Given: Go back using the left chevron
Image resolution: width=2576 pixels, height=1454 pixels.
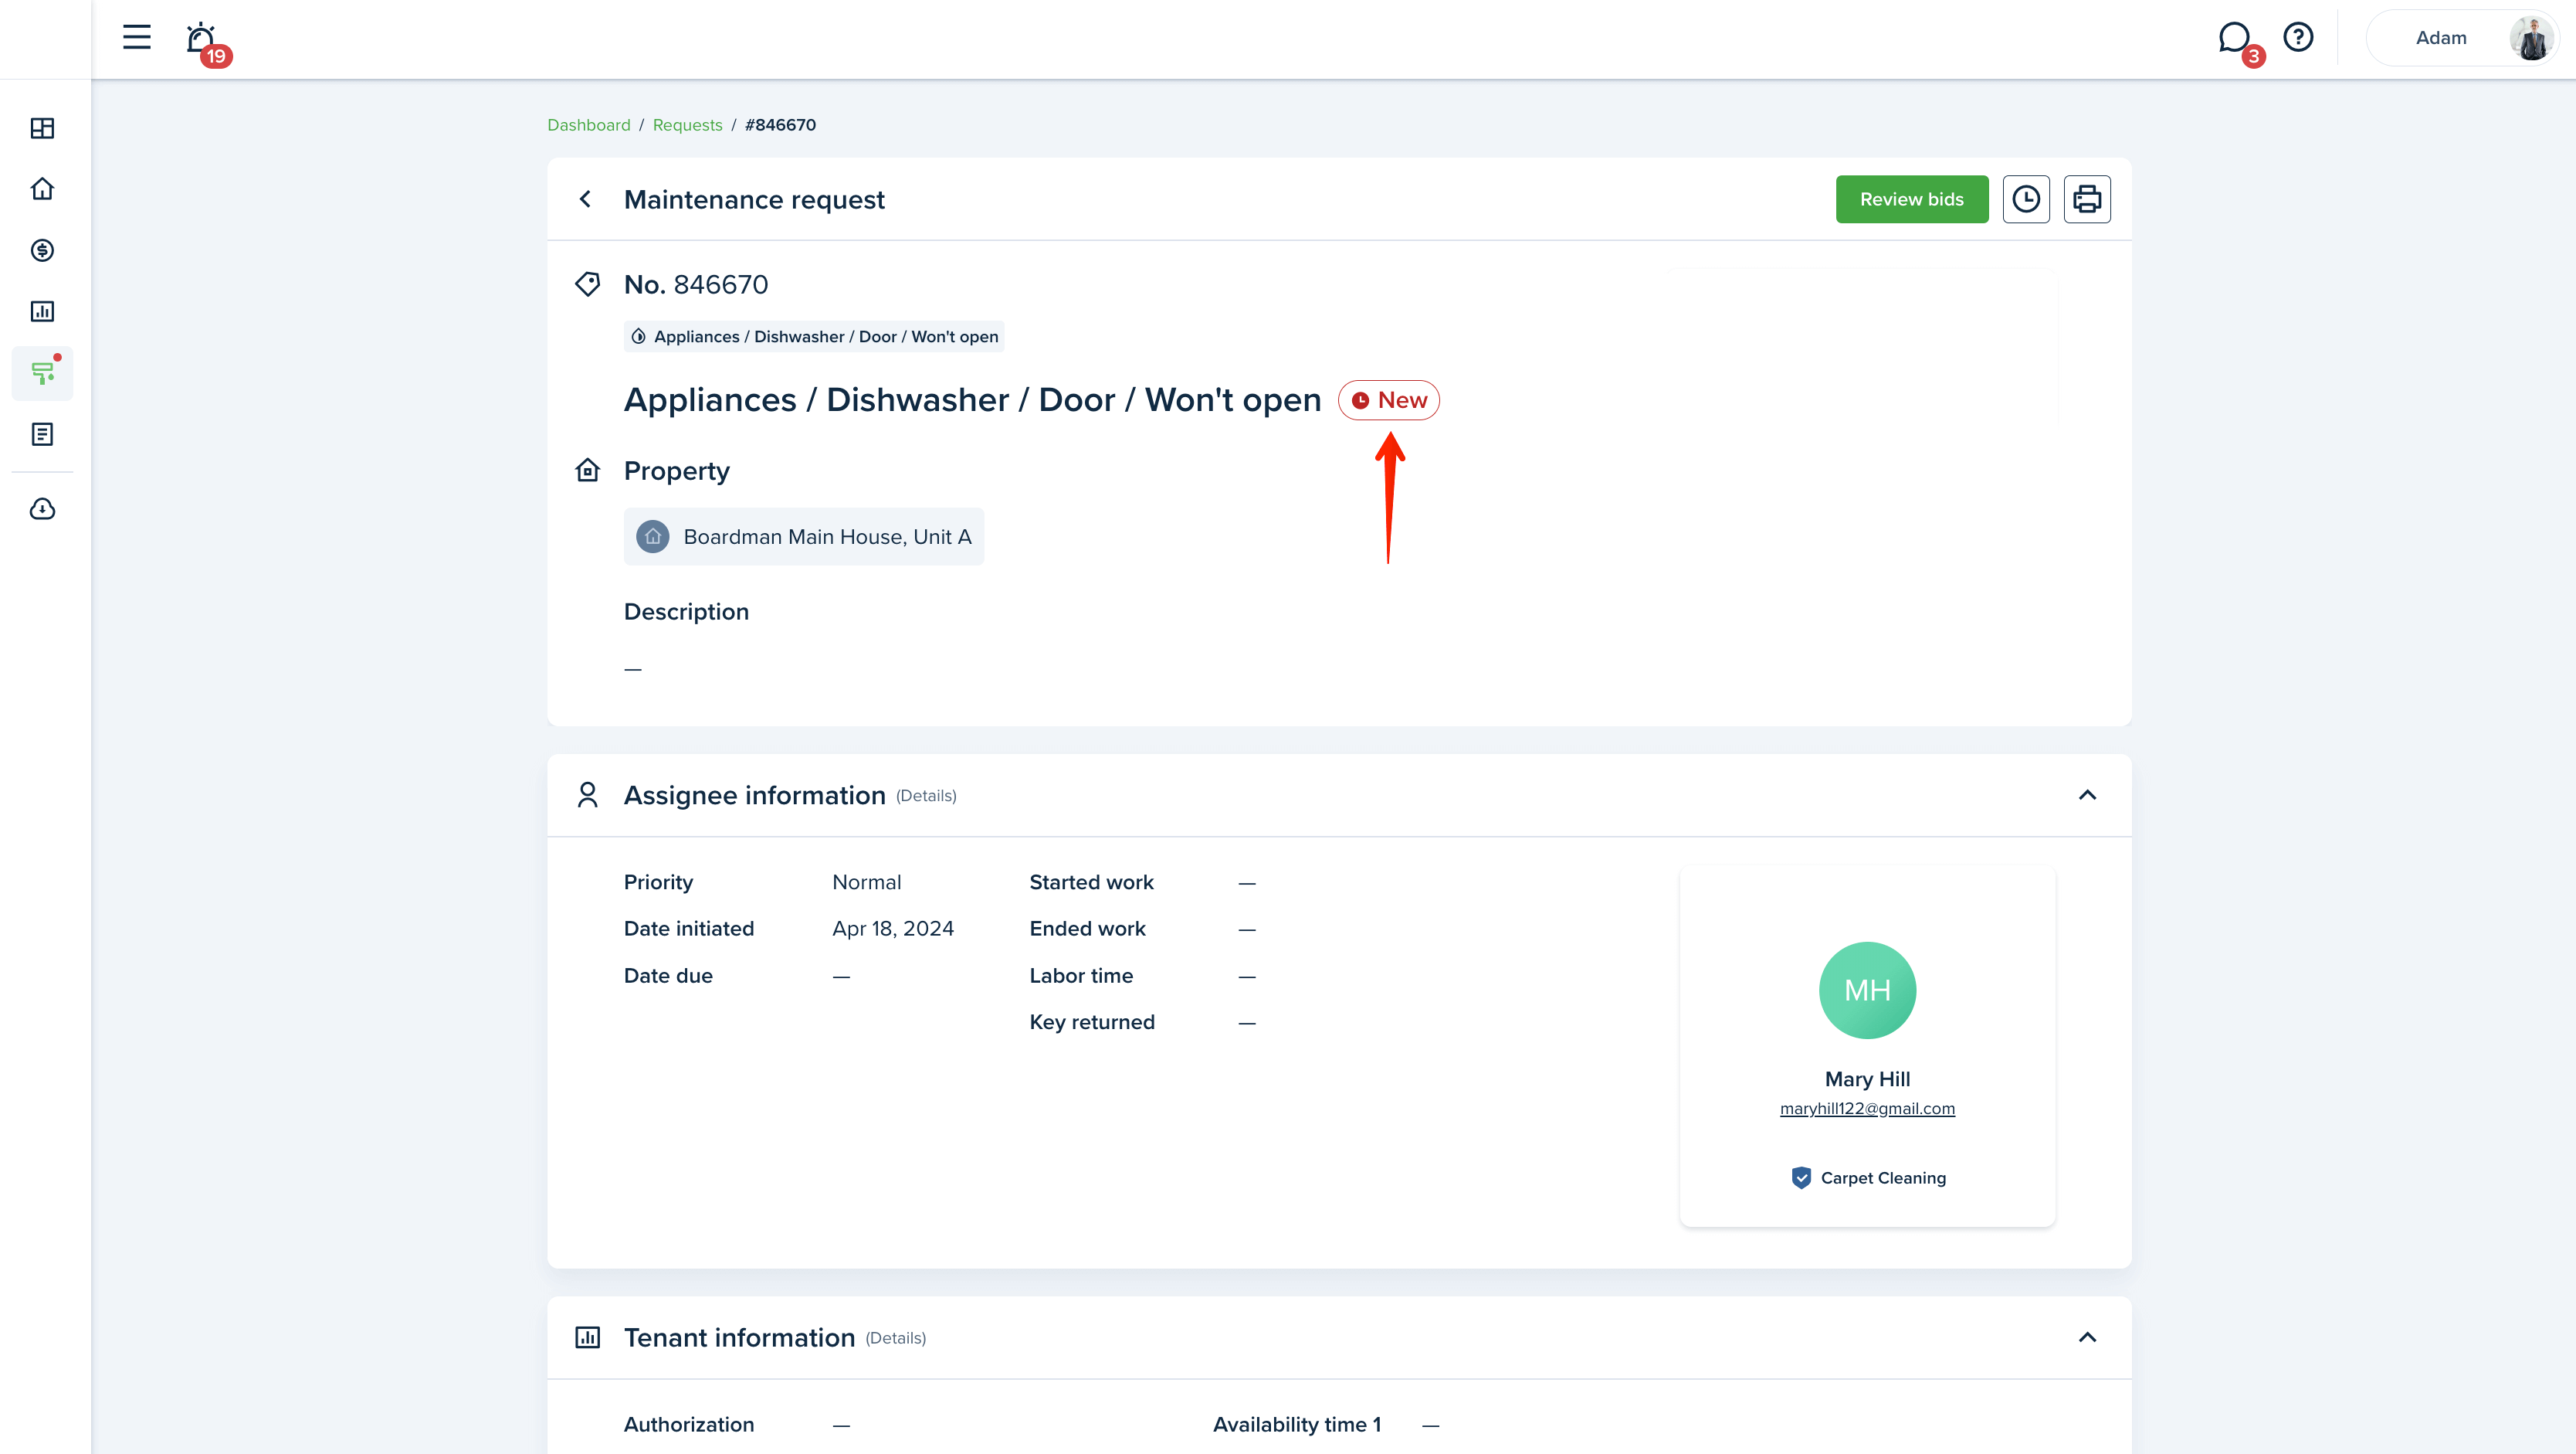Looking at the screenshot, I should [586, 199].
